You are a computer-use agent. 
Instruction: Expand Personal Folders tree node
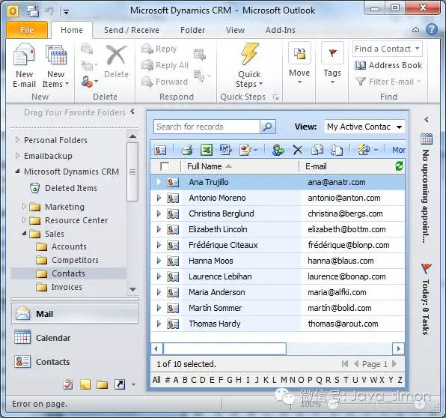point(17,140)
